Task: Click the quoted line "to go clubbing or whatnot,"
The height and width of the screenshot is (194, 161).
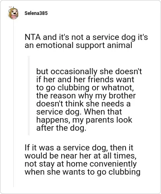Action: pyautogui.click(x=85, y=88)
